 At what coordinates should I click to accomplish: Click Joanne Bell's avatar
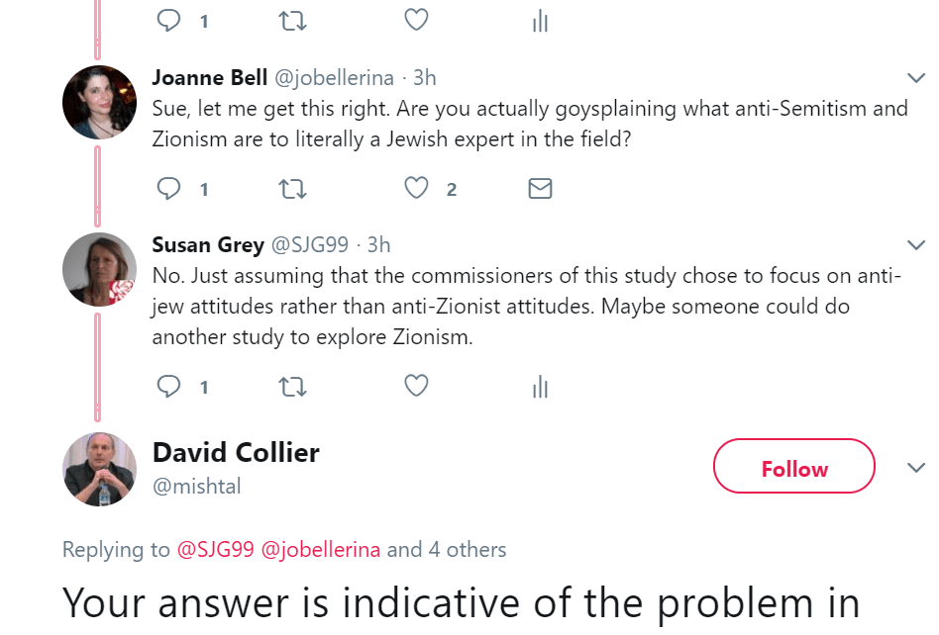click(99, 103)
